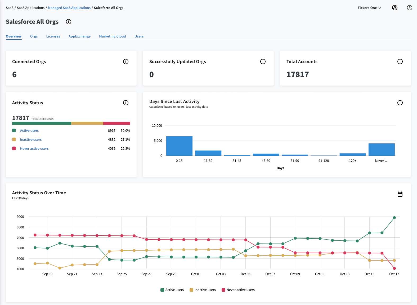Open the Inactive users link

click(31, 140)
